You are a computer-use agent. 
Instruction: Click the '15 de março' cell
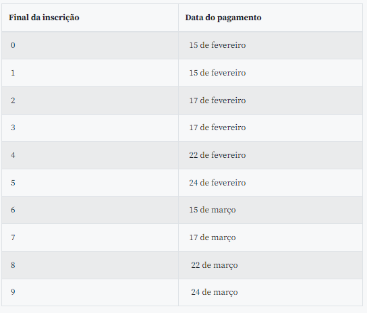(271, 210)
